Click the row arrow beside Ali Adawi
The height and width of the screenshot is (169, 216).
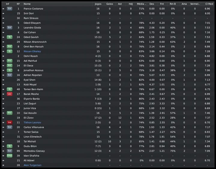(x=3, y=161)
